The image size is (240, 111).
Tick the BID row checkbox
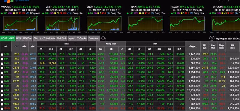(2, 59)
